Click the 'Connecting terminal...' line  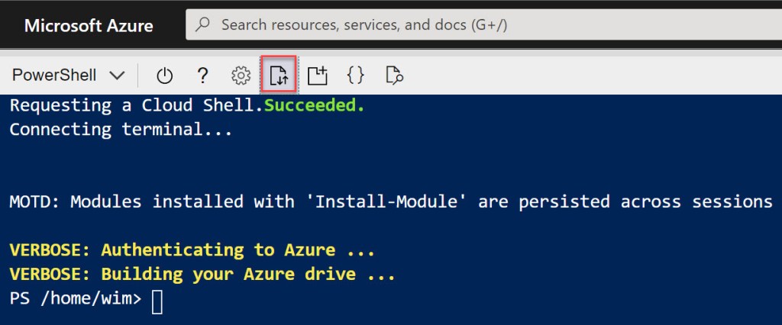(121, 129)
